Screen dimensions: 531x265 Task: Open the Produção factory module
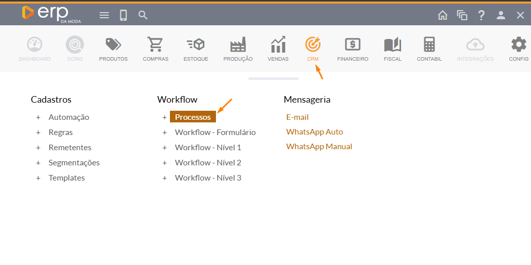[x=238, y=45]
